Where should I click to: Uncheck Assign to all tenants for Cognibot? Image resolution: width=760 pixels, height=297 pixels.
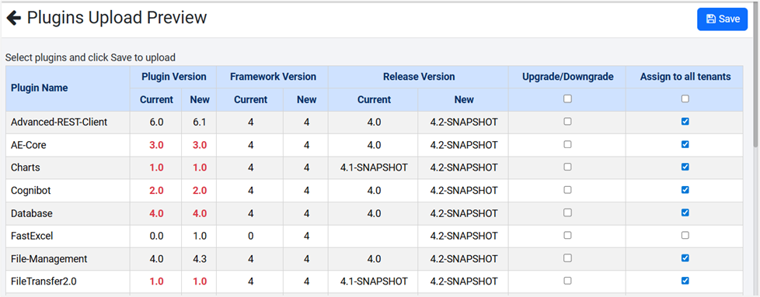pos(685,190)
